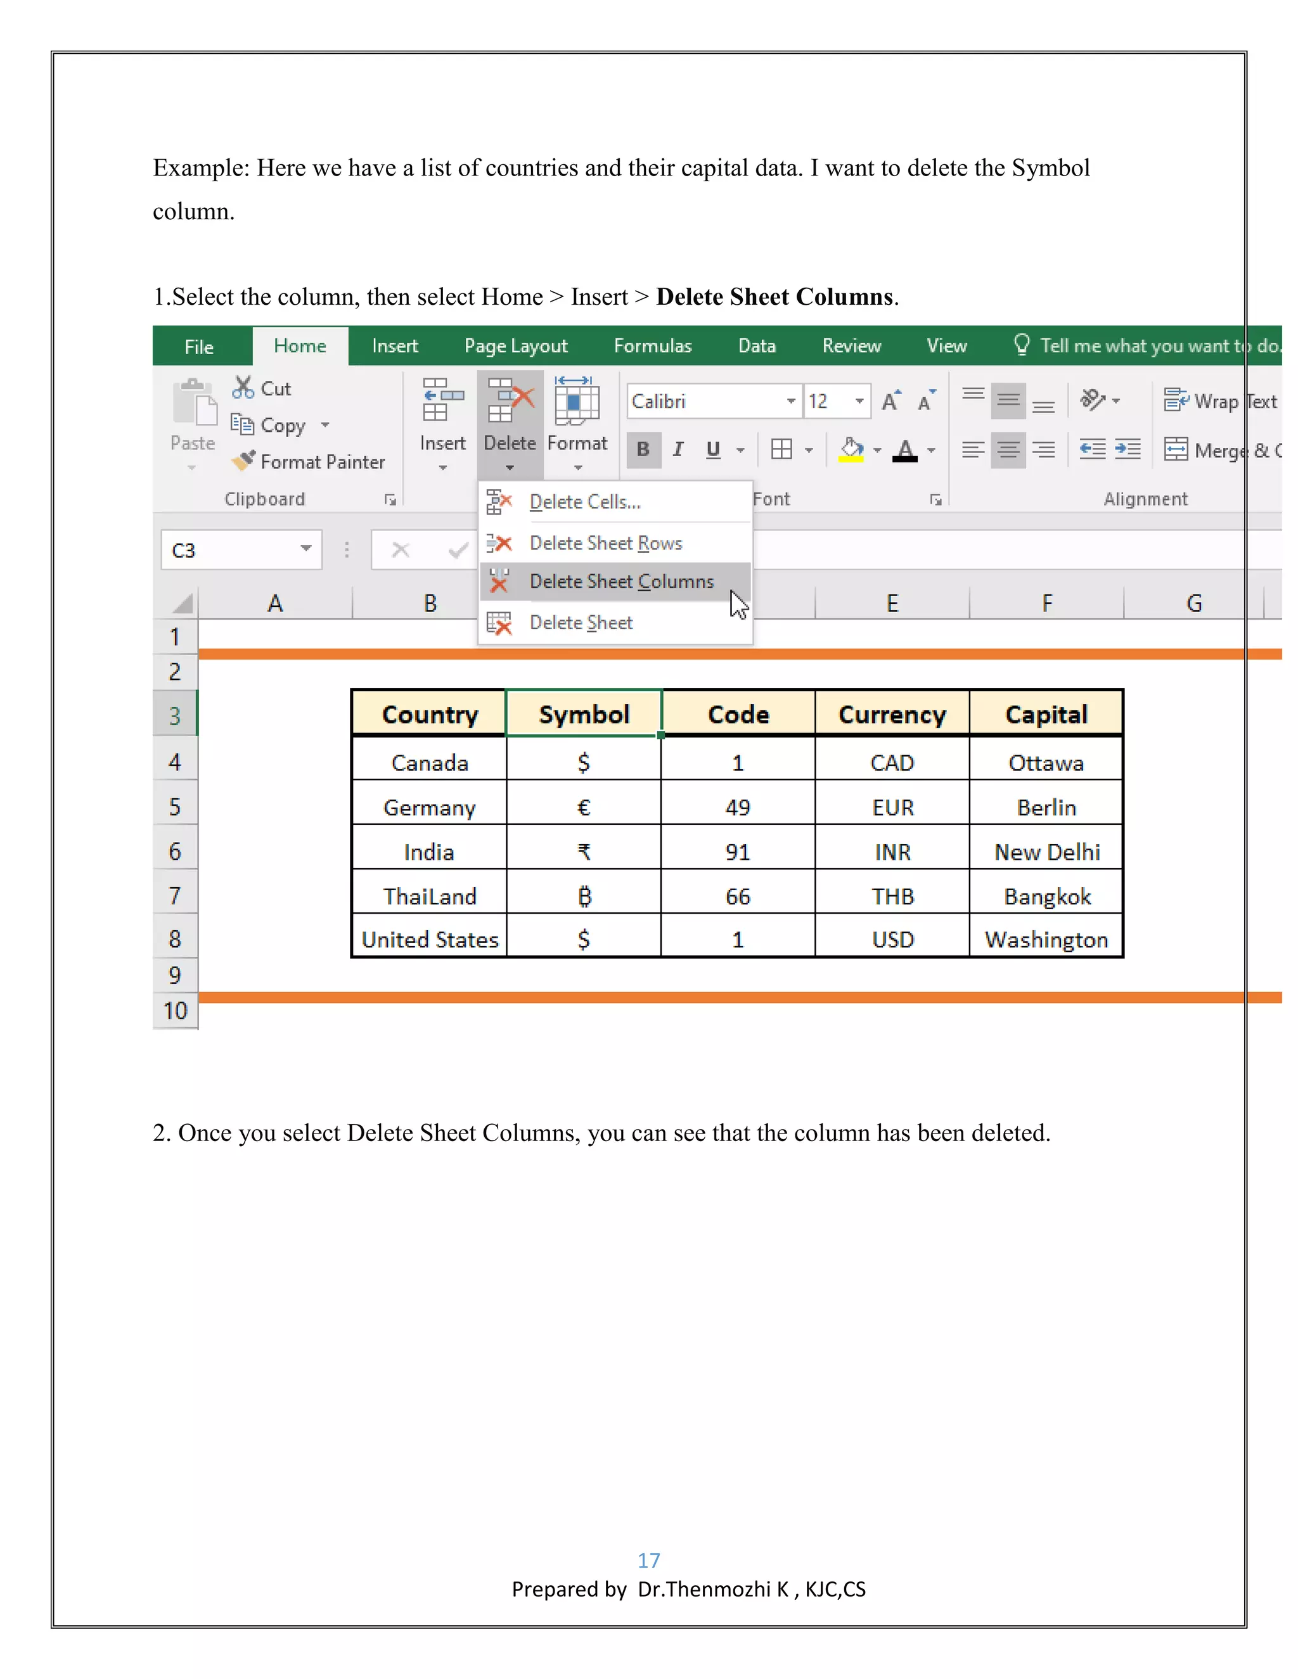Click the Insert cells icon
Image resolution: width=1298 pixels, height=1679 pixels.
pos(443,400)
